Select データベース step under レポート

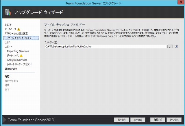[13, 56]
